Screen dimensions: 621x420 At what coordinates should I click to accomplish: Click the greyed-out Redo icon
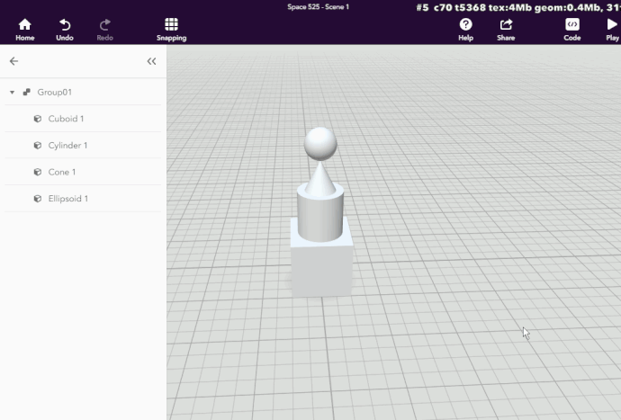(x=104, y=24)
